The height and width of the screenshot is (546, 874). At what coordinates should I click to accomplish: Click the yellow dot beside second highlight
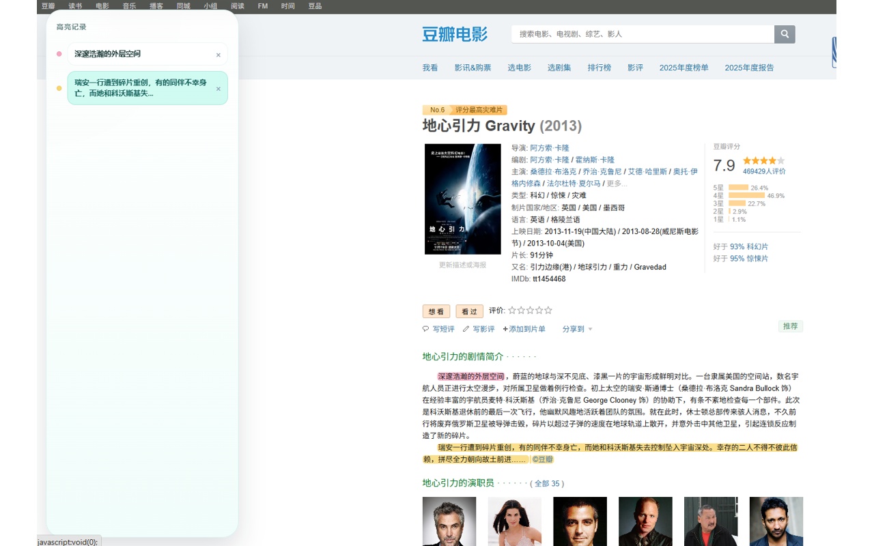59,88
